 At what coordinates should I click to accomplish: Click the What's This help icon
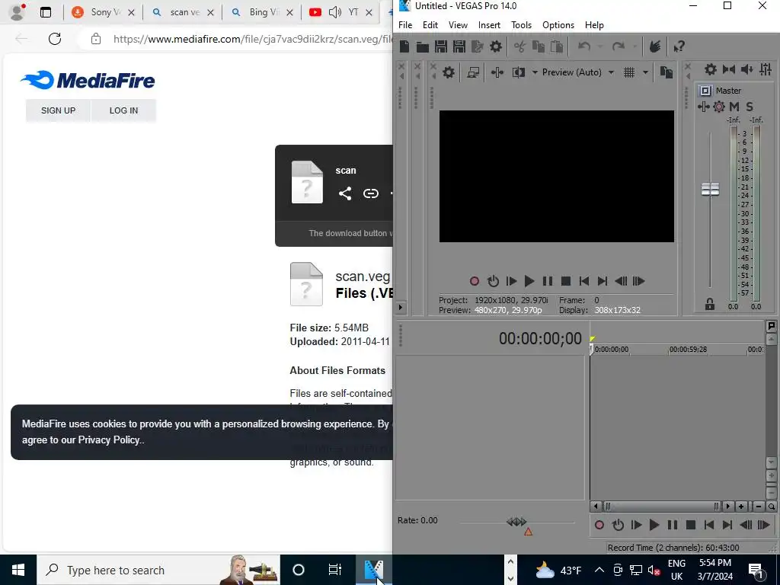coord(679,46)
